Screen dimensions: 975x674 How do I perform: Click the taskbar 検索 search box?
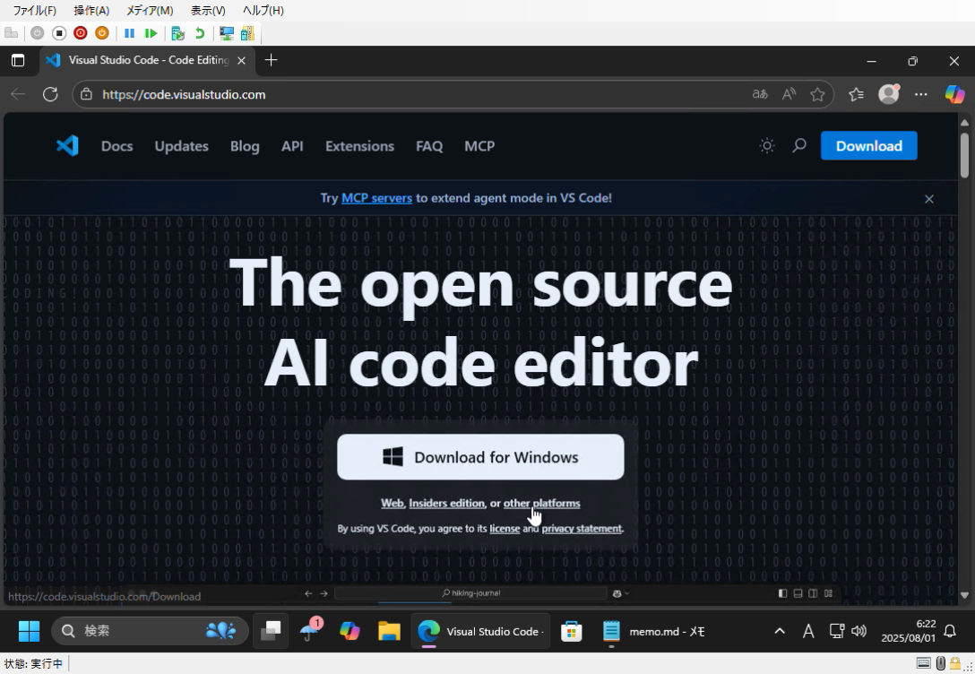click(x=150, y=631)
